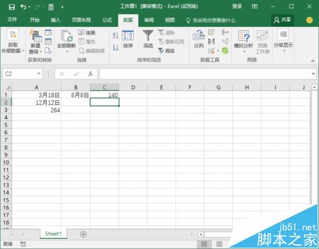Click the vertical scrollbar up arrow
319x249 pixels.
(x=314, y=87)
